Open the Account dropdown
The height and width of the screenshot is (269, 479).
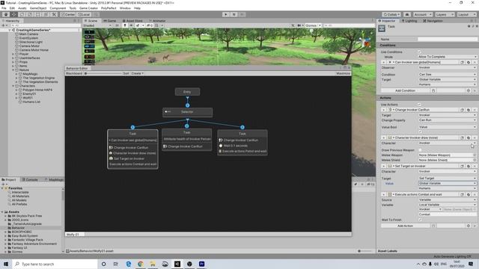423,14
